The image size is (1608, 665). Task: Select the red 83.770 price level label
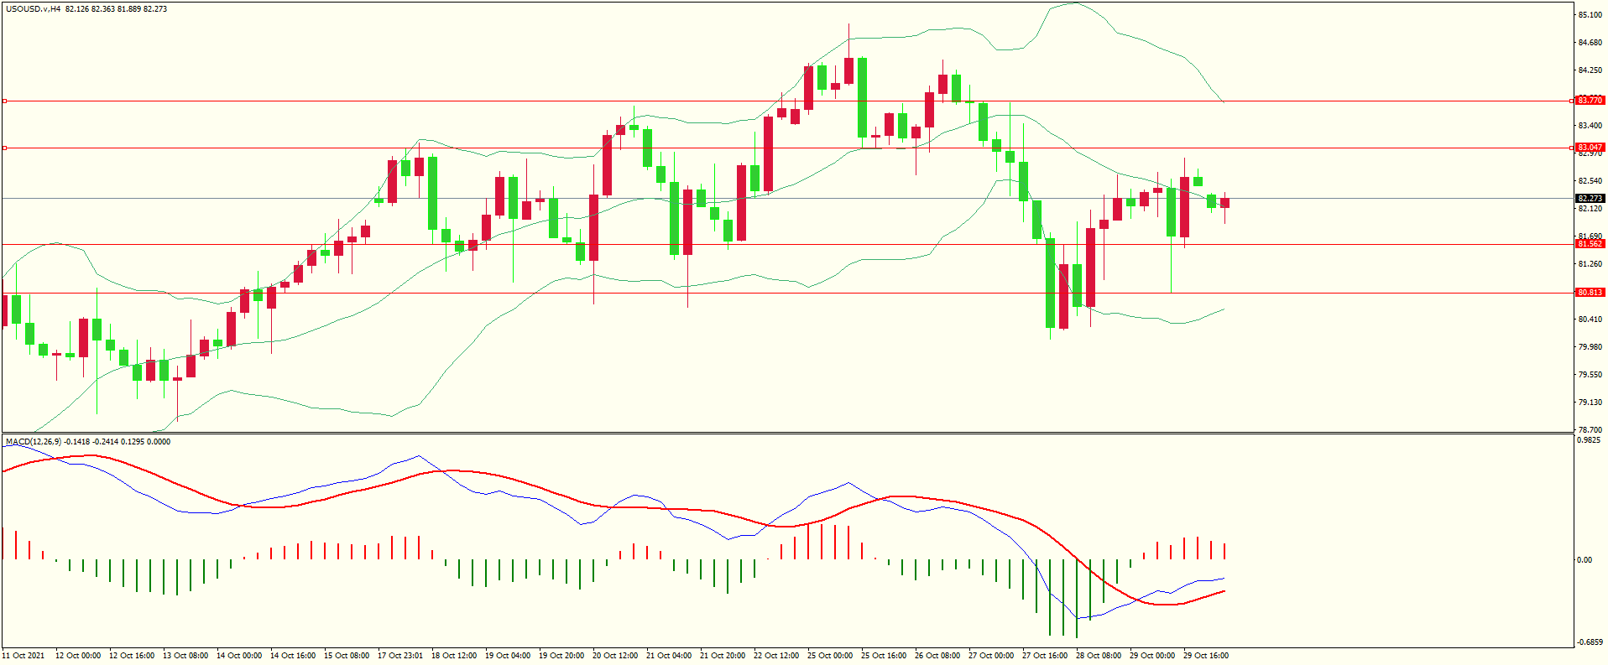click(1590, 101)
